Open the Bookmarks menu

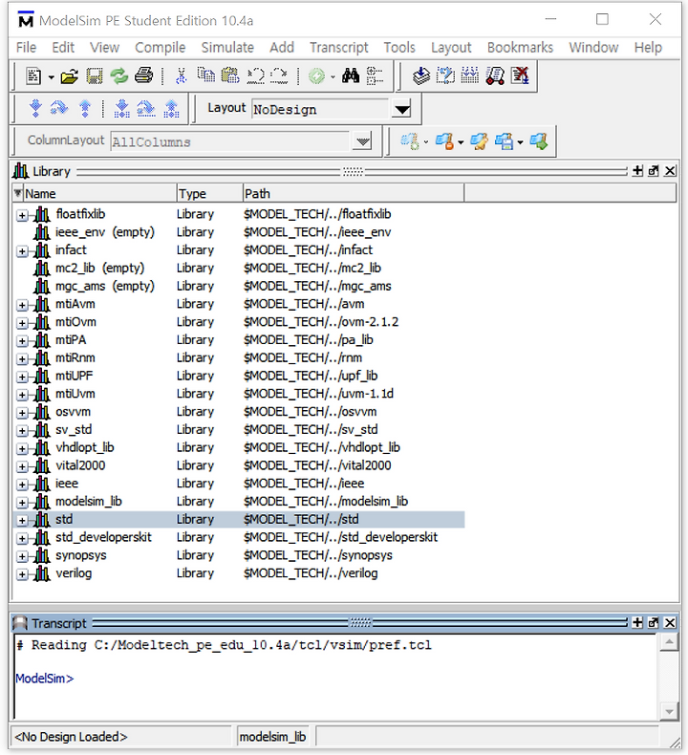pos(520,47)
